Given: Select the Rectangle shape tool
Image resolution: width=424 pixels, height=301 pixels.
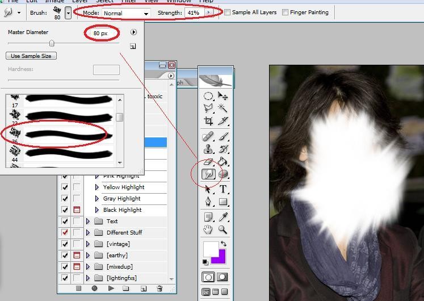Looking at the screenshot, I should [223, 202].
